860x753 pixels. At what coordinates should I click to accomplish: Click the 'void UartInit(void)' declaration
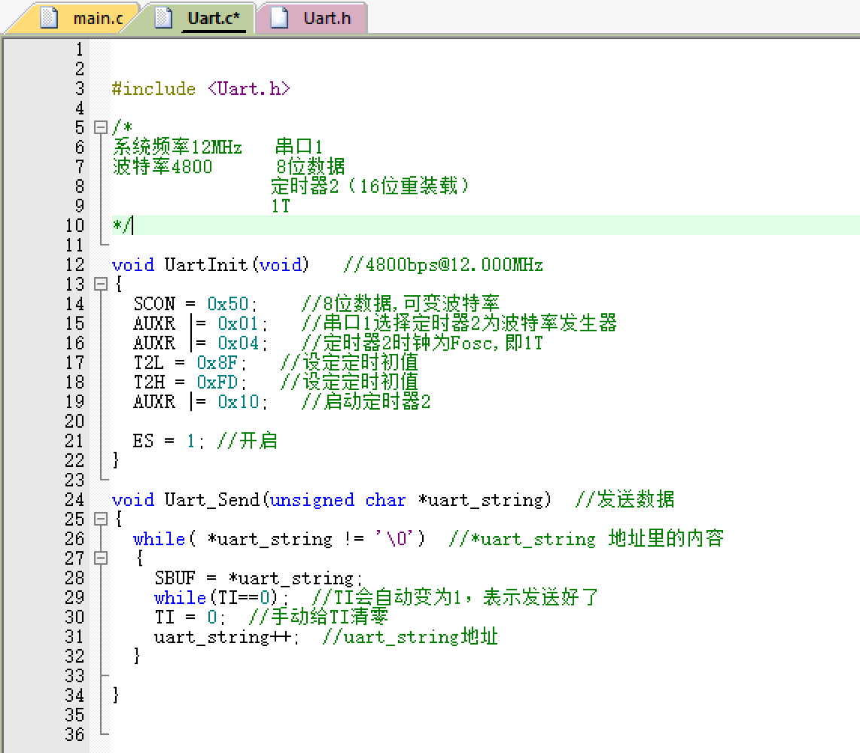211,264
